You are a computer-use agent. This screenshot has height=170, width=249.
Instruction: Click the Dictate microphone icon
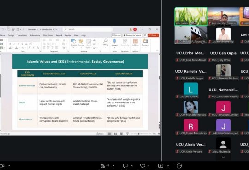point(114,41)
